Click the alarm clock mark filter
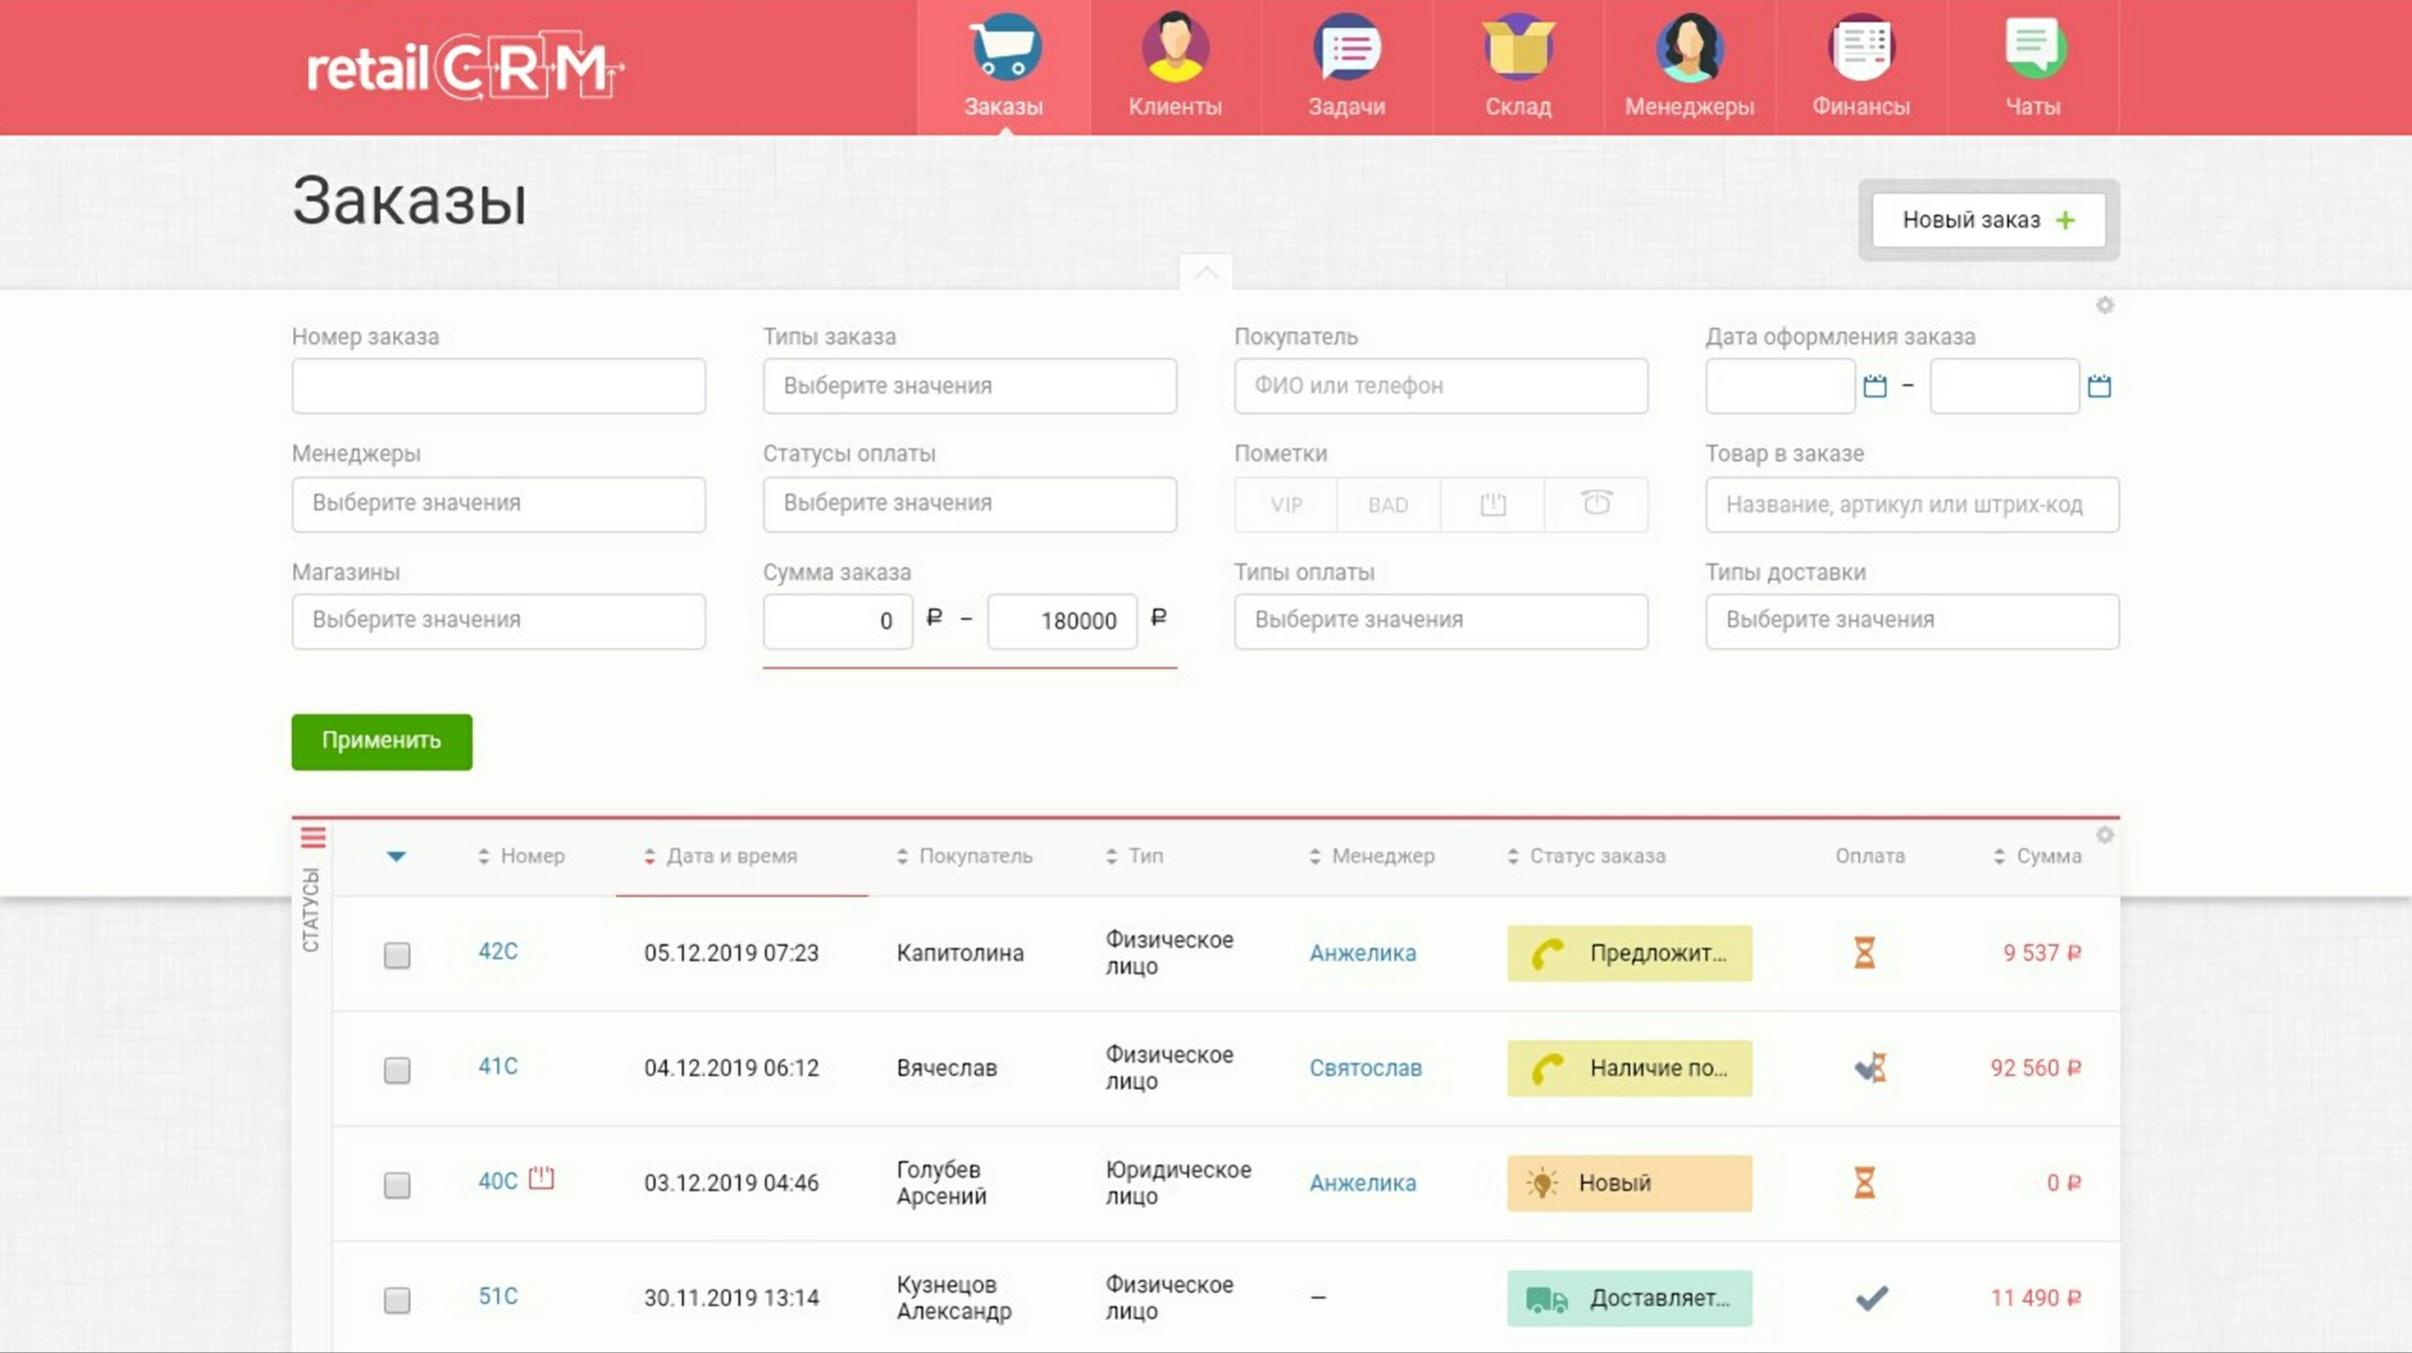The height and width of the screenshot is (1353, 2412). point(1596,503)
